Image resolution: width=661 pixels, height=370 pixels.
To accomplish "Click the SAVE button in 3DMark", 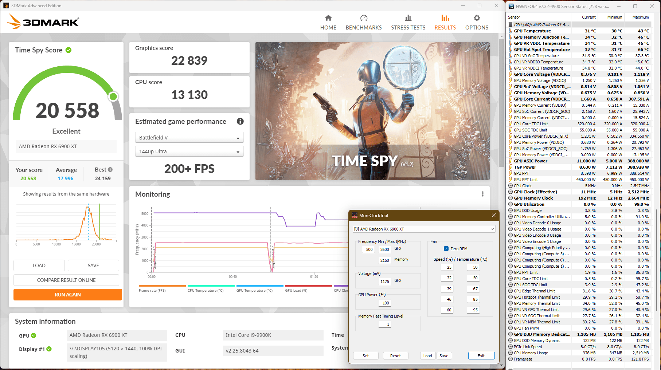I will tap(93, 265).
